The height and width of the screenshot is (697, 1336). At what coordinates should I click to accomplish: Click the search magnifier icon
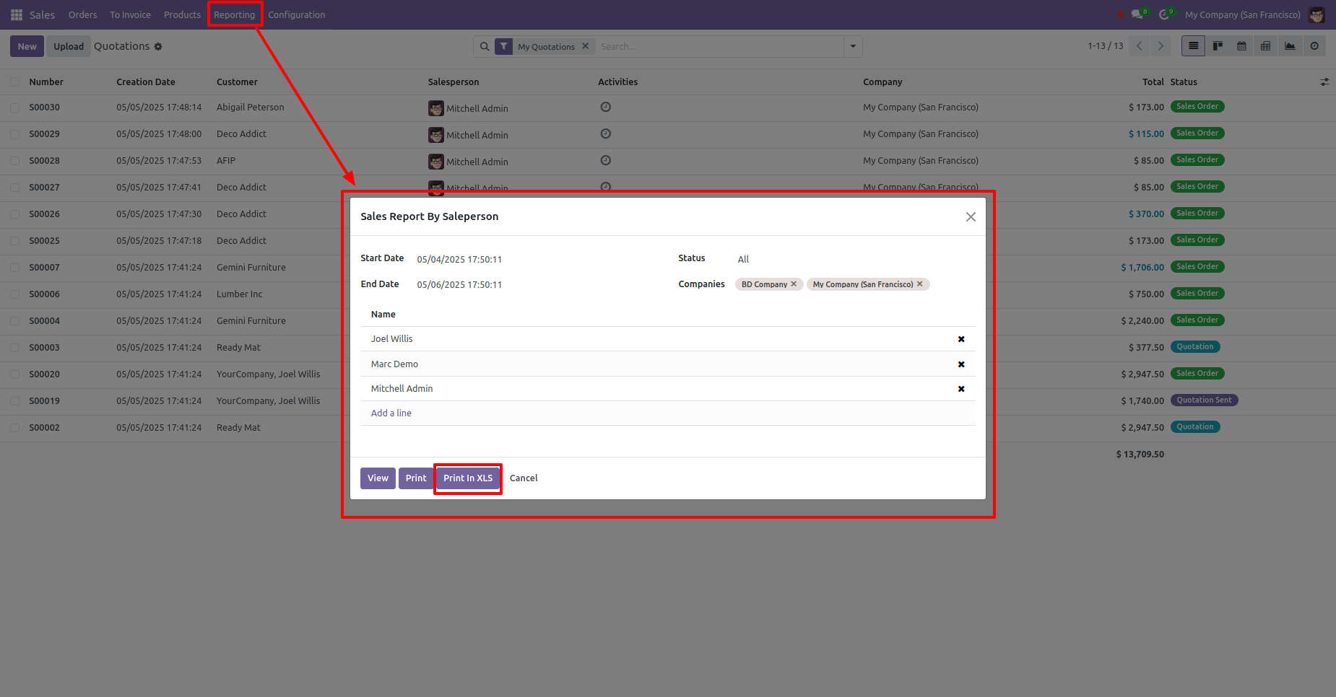pos(485,46)
